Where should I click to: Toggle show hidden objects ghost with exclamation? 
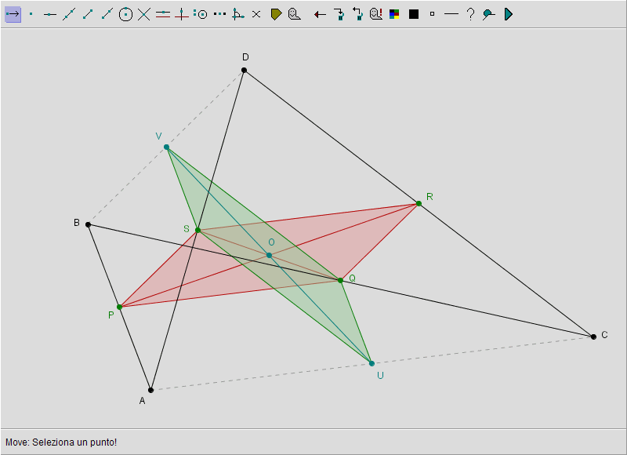[376, 14]
